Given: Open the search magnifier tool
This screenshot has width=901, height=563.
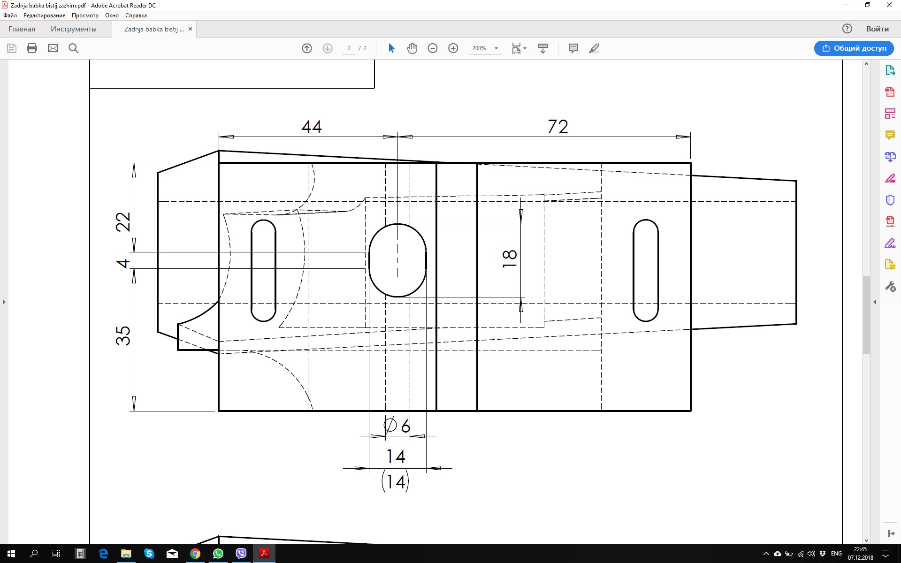Looking at the screenshot, I should (x=74, y=48).
